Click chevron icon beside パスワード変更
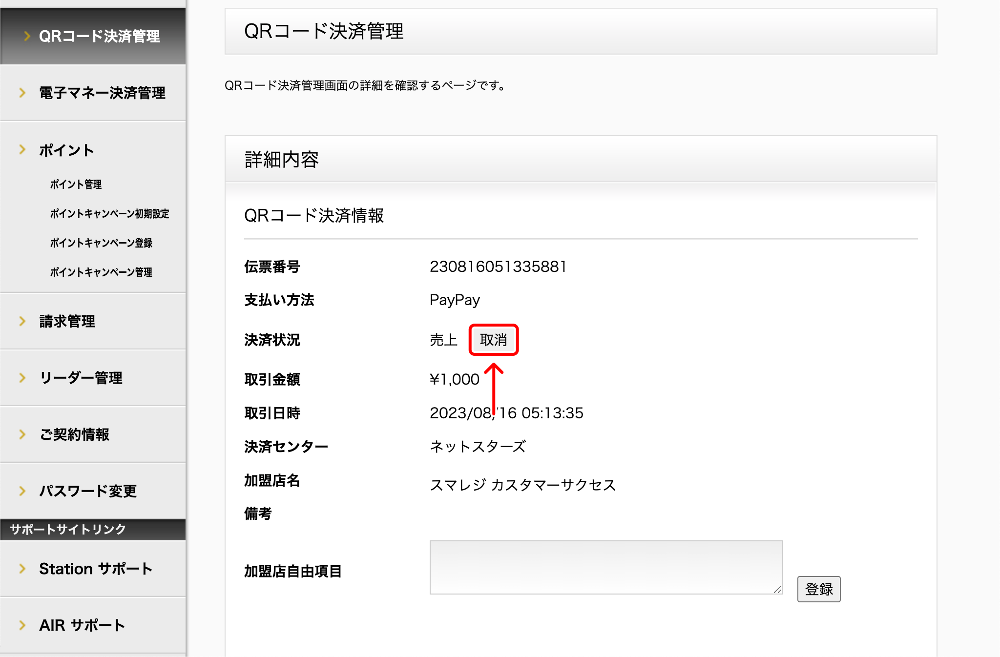Viewport: 1000px width, 657px height. point(22,491)
